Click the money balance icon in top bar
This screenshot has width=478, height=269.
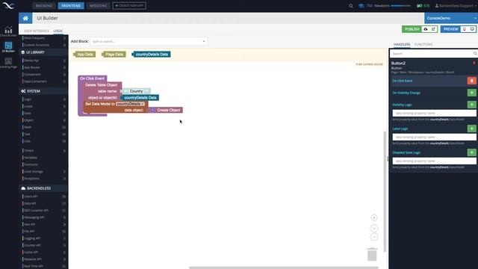coord(420,6)
